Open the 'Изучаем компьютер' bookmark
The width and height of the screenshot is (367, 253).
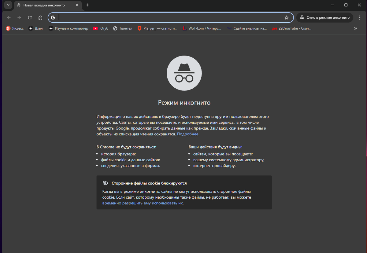point(68,28)
